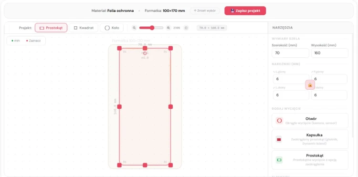Select Prostokąt project shape
This screenshot has width=358, height=177.
[x=51, y=28]
